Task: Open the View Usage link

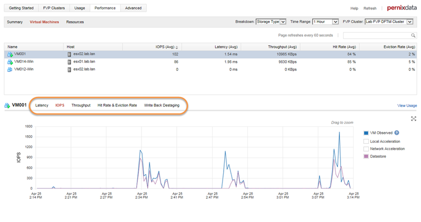Action: pos(407,105)
